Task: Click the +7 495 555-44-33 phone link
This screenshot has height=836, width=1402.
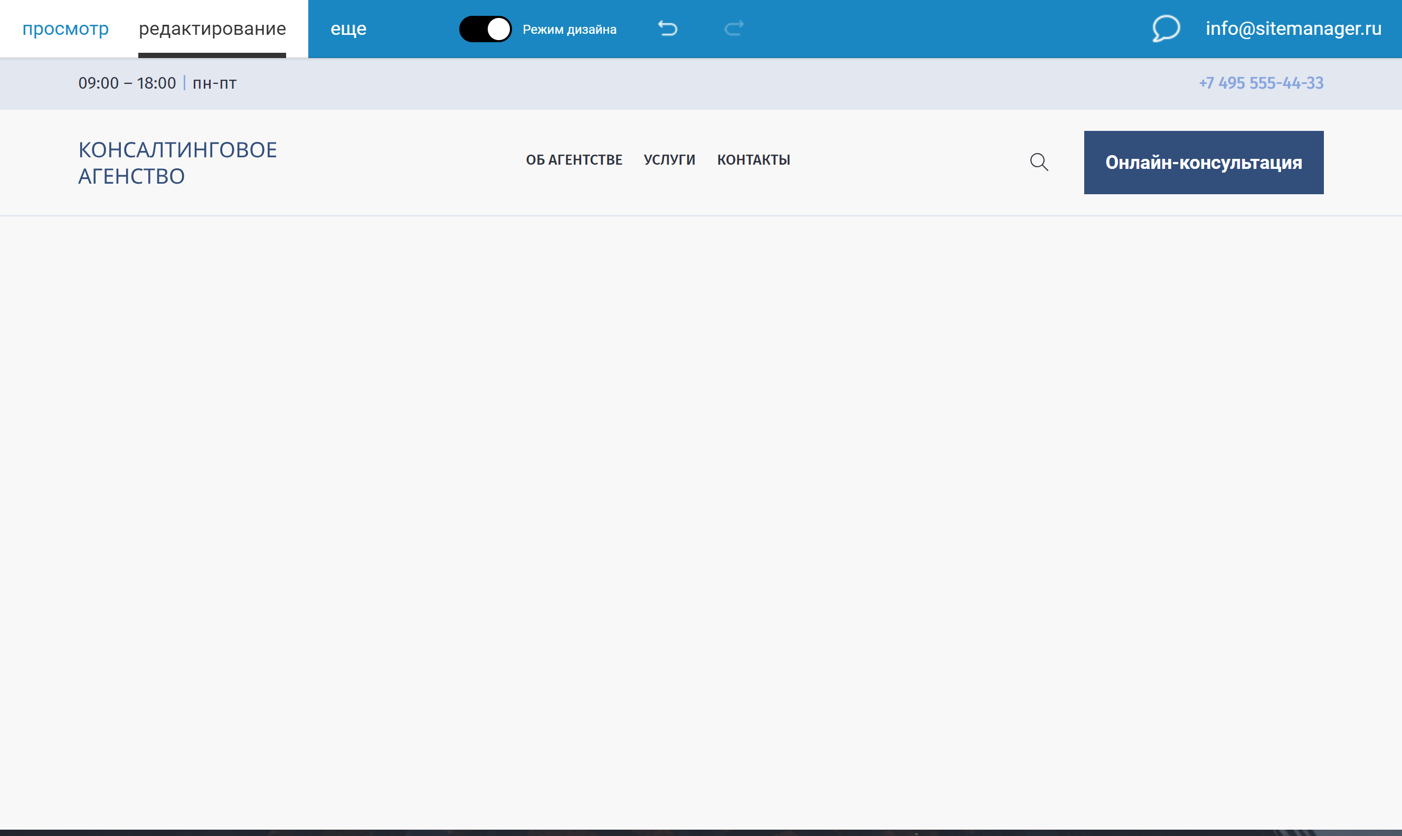Action: tap(1261, 83)
